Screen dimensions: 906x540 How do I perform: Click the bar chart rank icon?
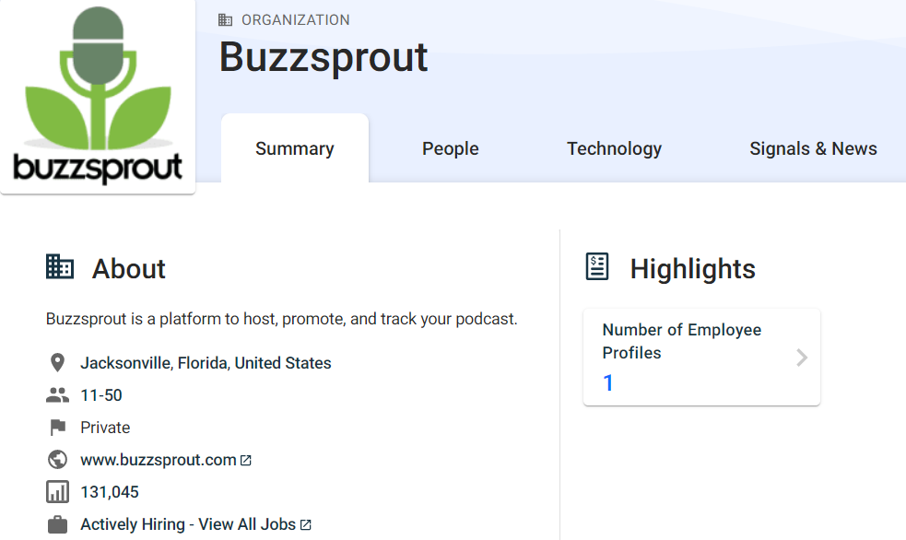click(57, 492)
